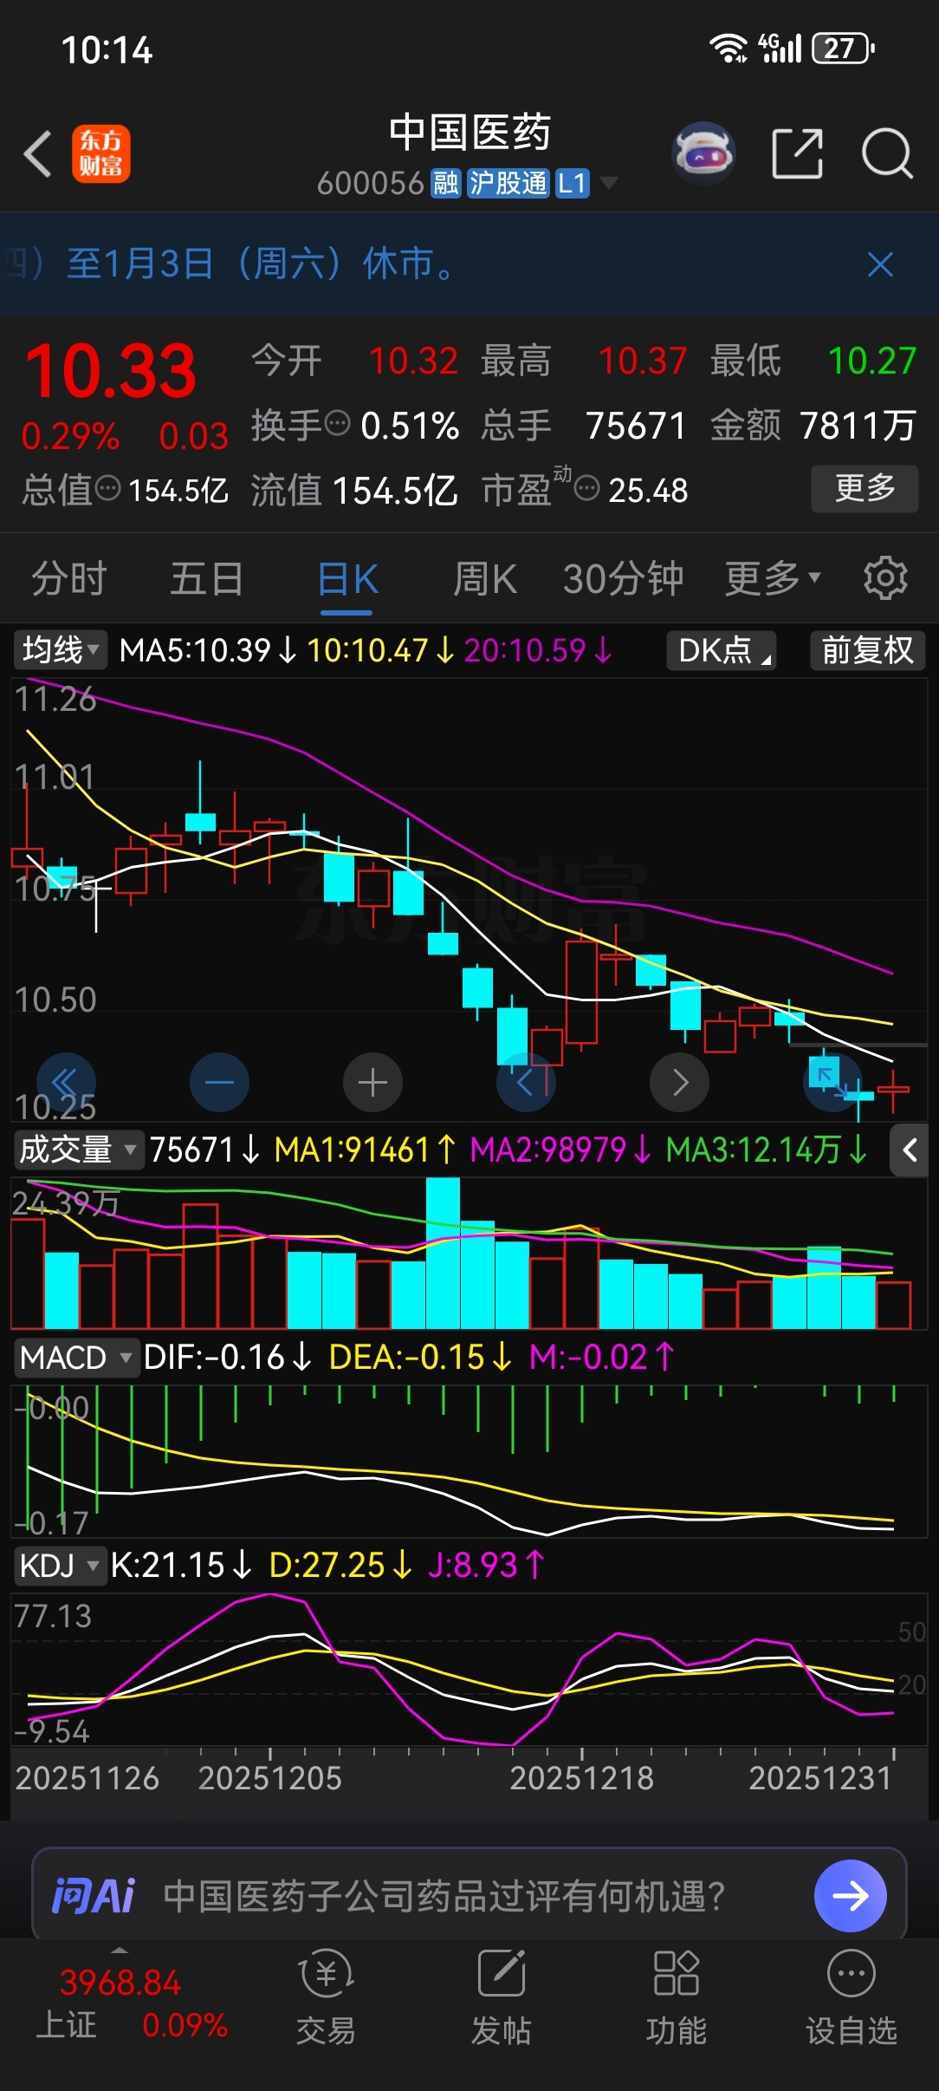Zoom in chart with plus icon
This screenshot has width=939, height=2091.
[x=372, y=1082]
